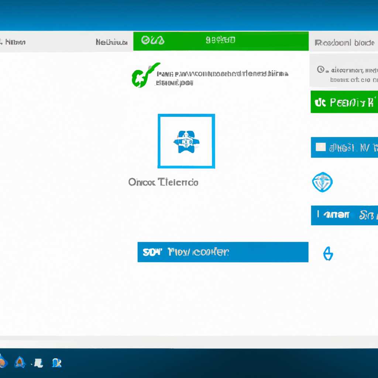Open the white document taskbar icon
378x378 pixels.
38,363
